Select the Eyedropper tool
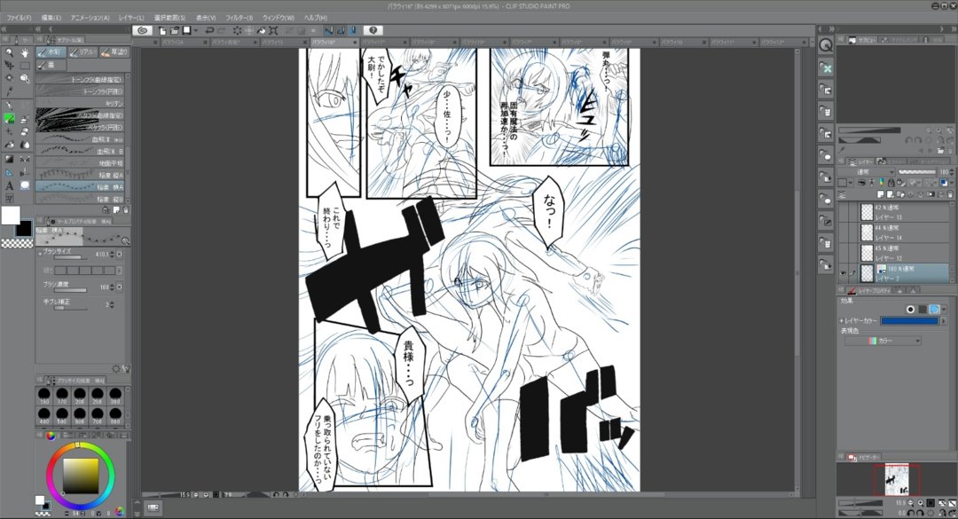This screenshot has height=519, width=958. pyautogui.click(x=9, y=91)
